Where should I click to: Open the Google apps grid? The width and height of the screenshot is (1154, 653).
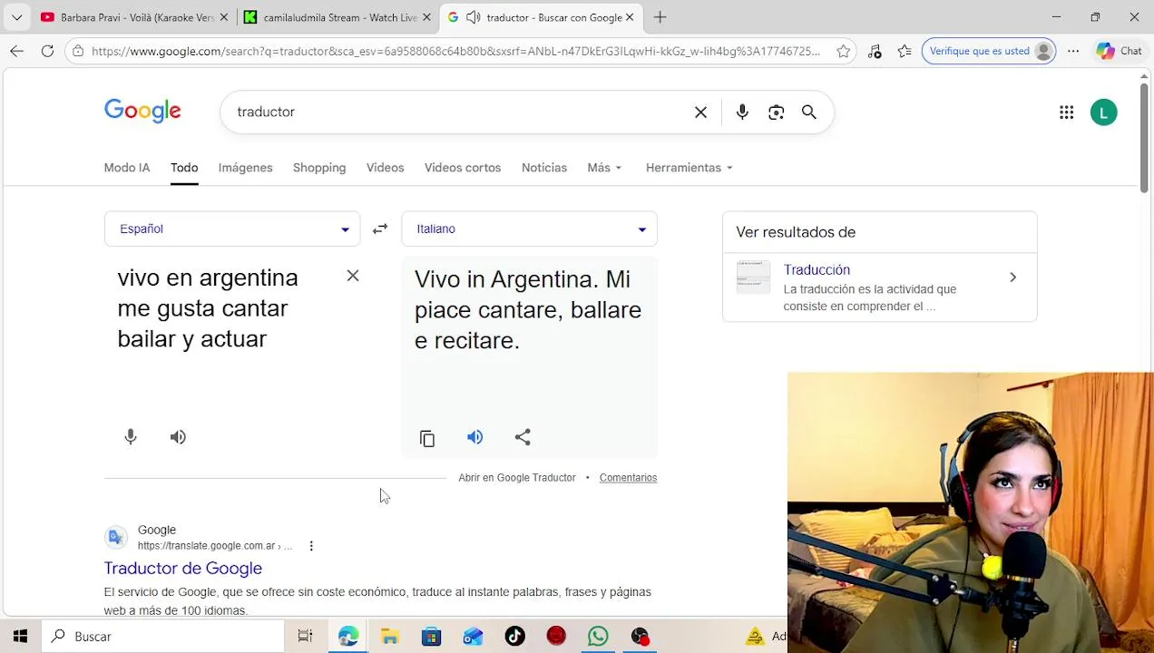click(x=1067, y=112)
